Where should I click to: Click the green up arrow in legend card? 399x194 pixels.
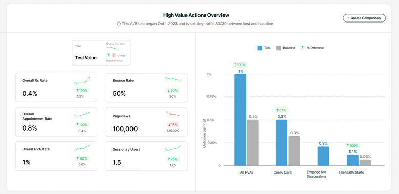pos(108,55)
